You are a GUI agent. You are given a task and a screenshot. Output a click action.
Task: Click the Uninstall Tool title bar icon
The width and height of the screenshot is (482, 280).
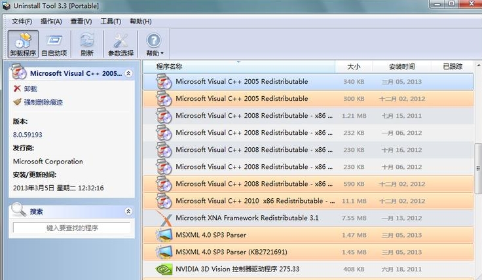coord(6,5)
